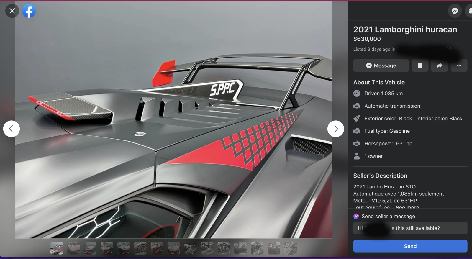Screen dimensions: 472x259
Task: Open the wheel close-up thumbnail
Action: [x=140, y=248]
